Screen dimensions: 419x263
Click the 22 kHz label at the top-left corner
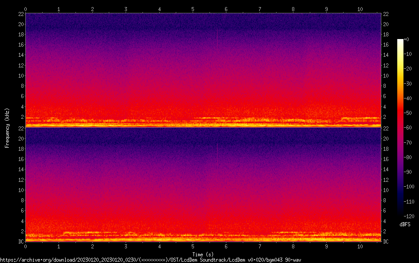coord(21,14)
